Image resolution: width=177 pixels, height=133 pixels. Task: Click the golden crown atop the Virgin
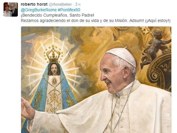pyautogui.click(x=53, y=54)
